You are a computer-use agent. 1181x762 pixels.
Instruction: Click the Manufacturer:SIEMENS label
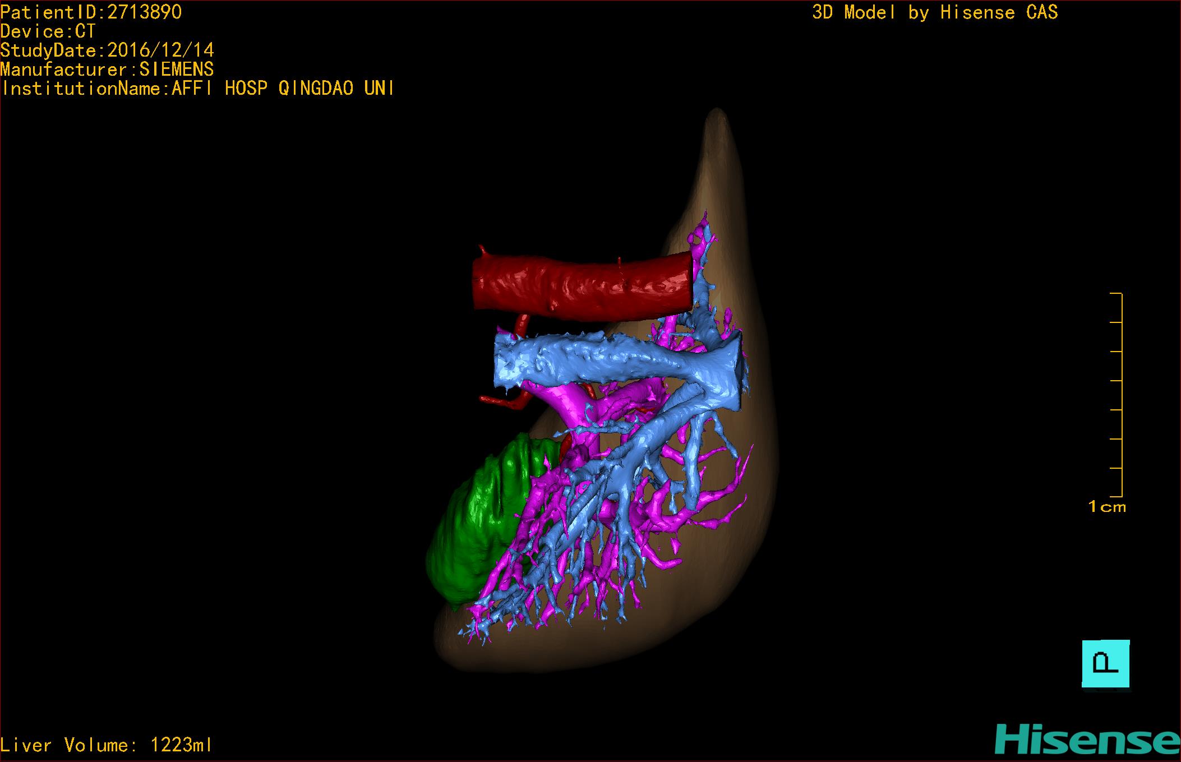pyautogui.click(x=107, y=70)
